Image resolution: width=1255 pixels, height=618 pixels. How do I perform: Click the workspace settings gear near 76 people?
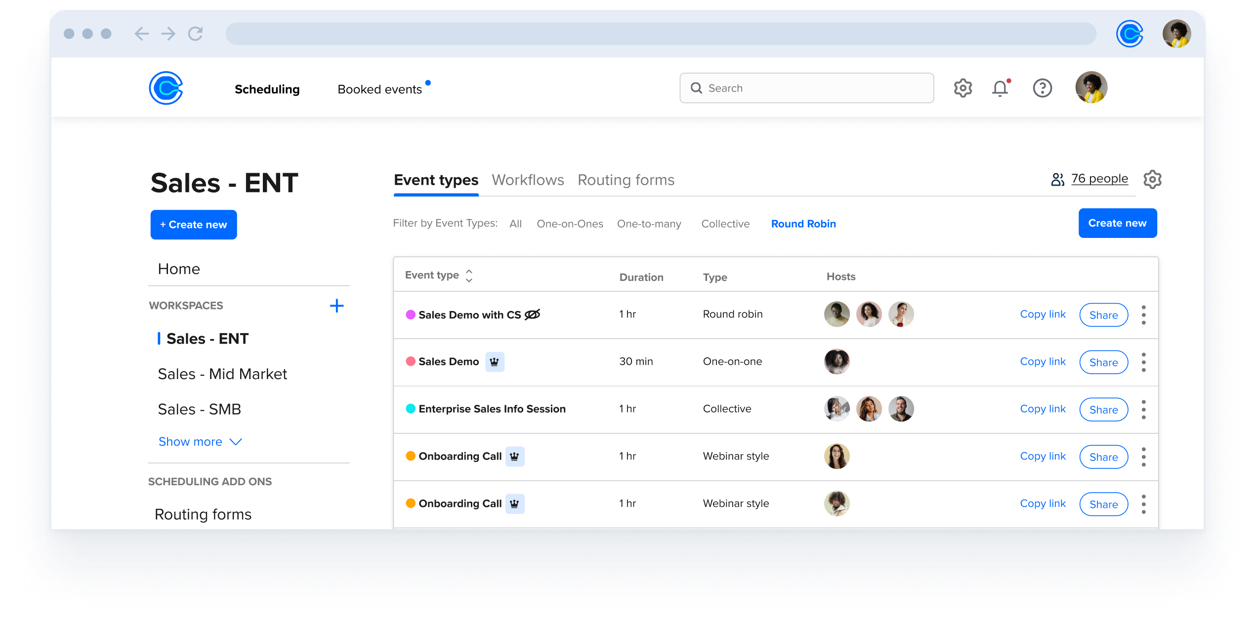[1152, 179]
